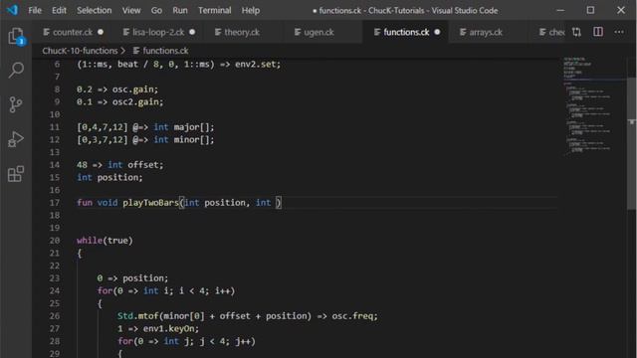Click the 'fun' keyword on line 17
Screen dimensions: 637x358
coord(85,203)
